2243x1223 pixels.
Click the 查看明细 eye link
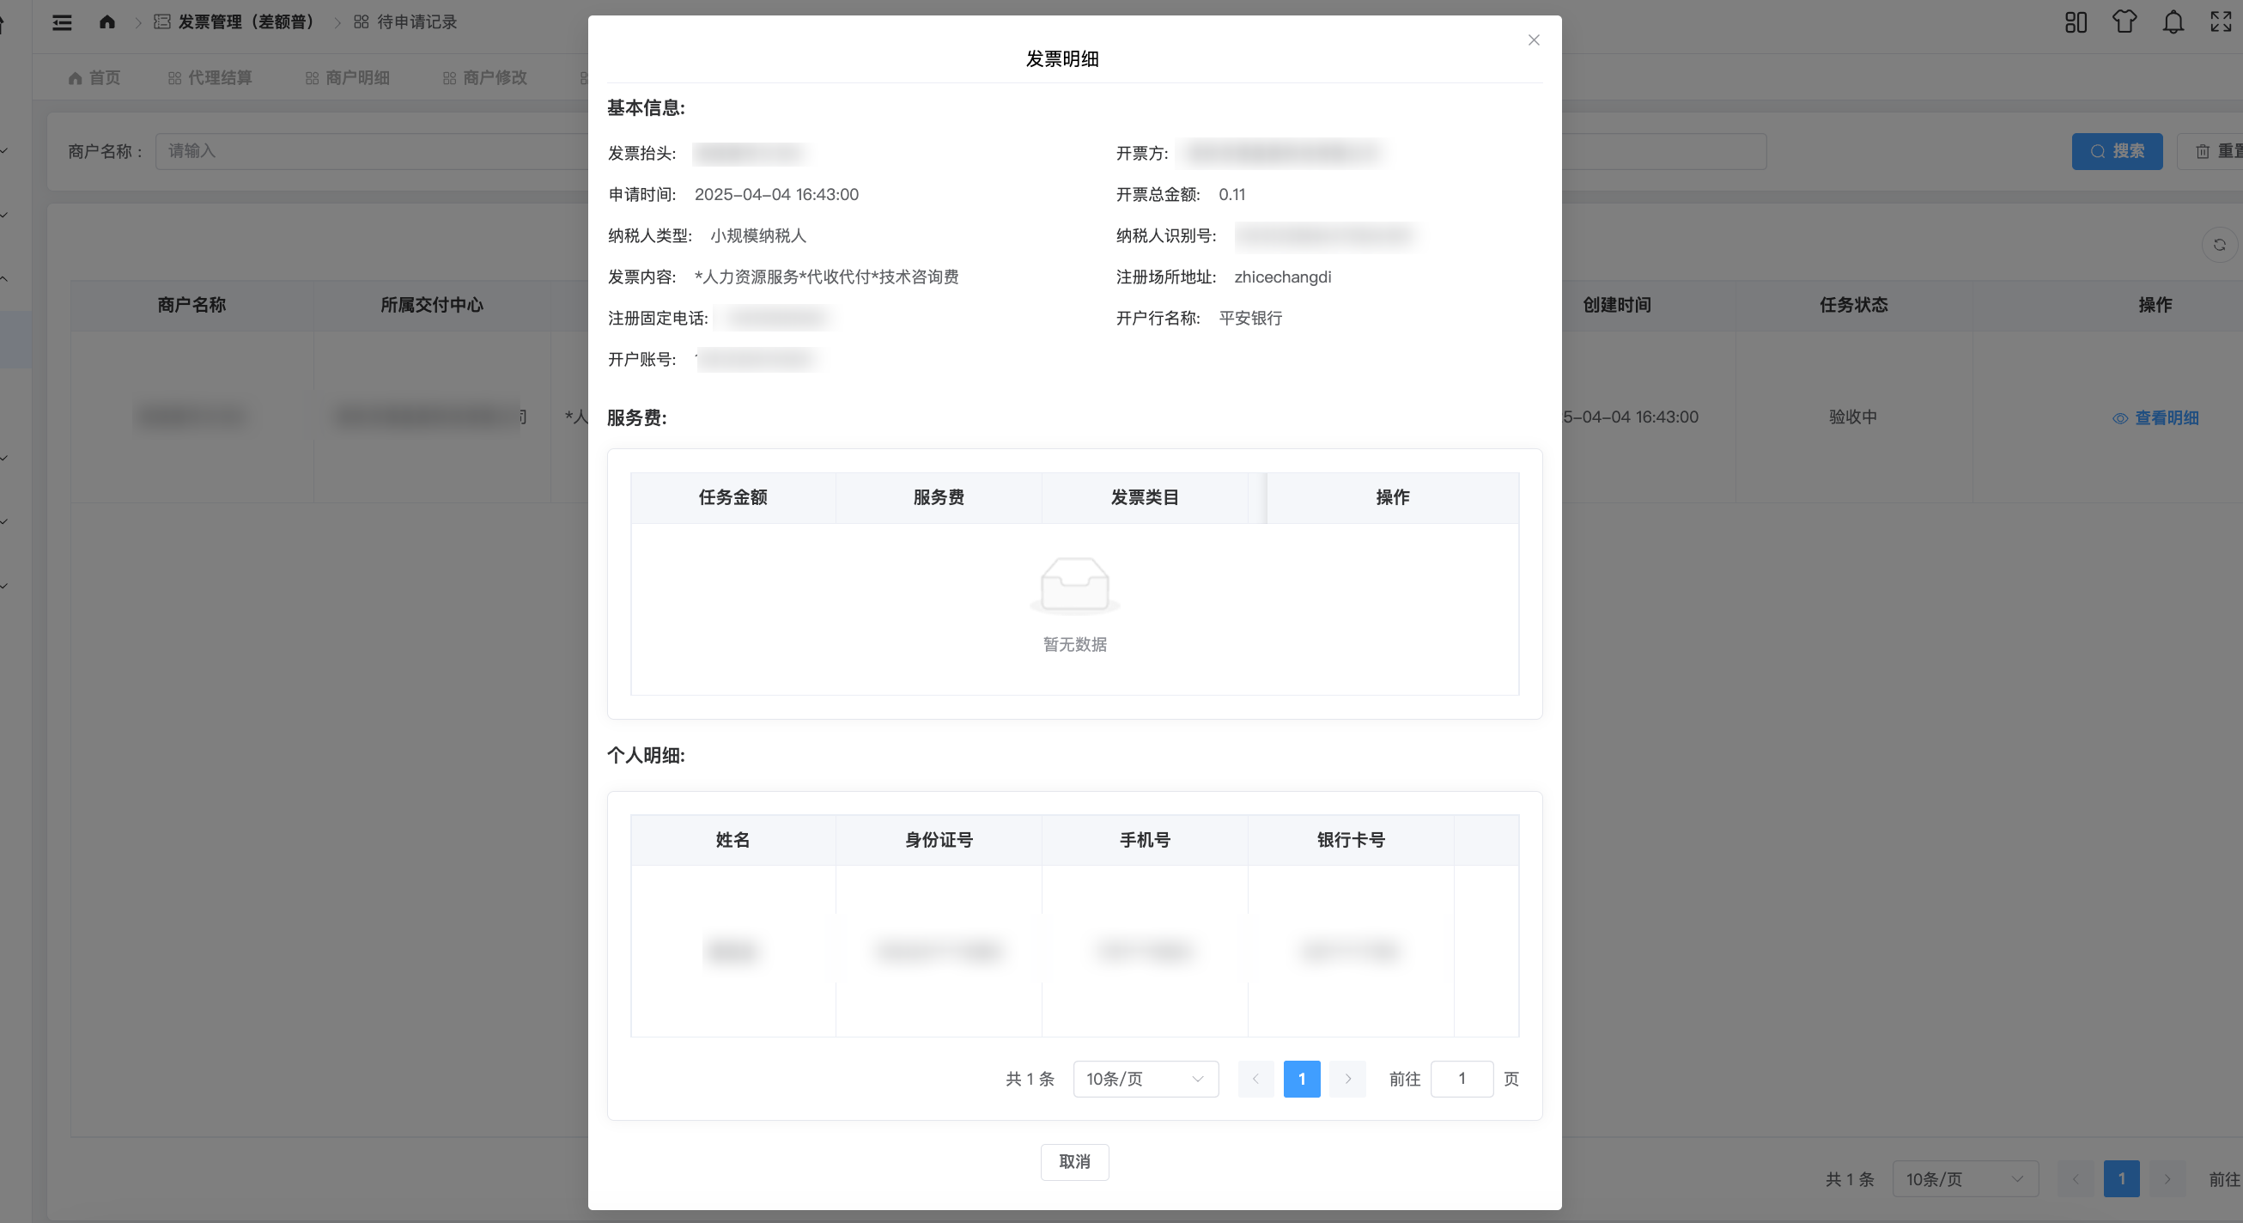pos(2155,418)
